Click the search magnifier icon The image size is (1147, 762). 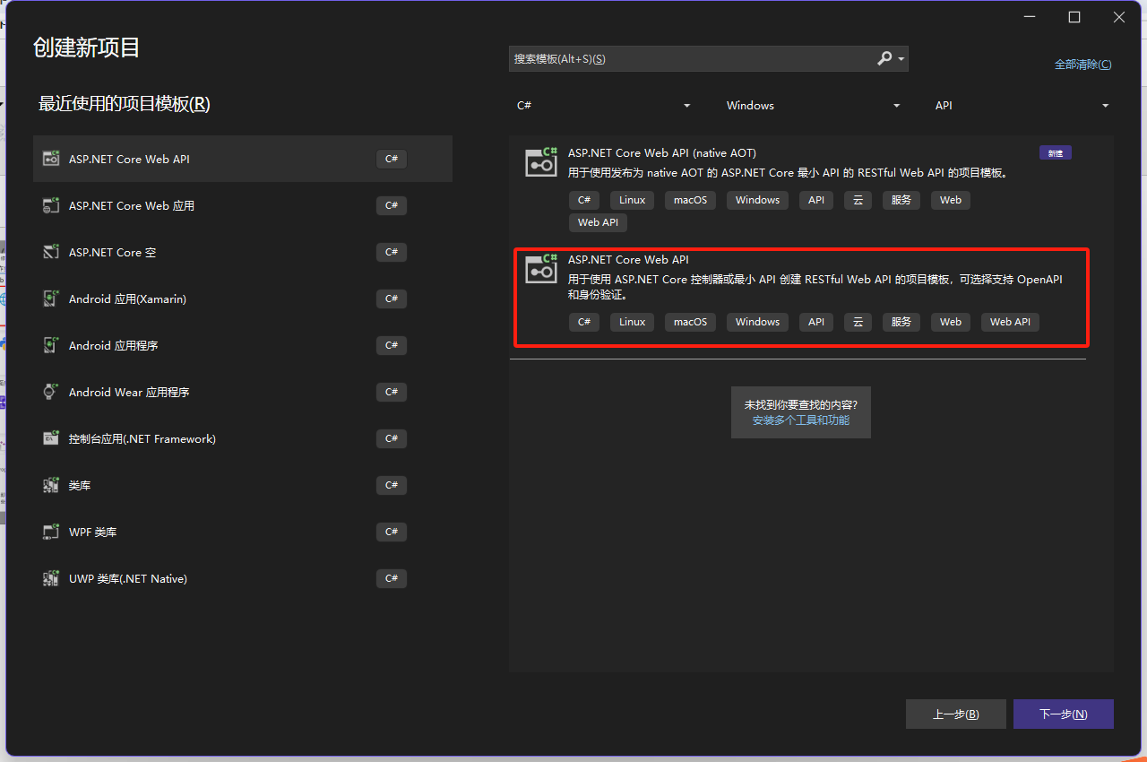pos(884,58)
